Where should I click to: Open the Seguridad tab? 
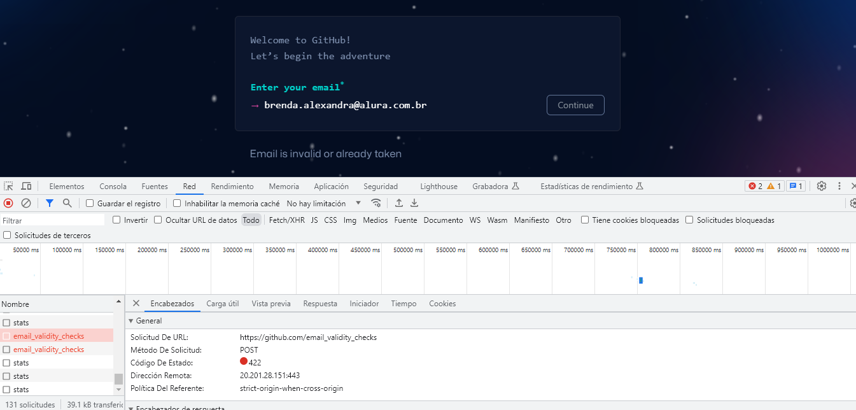coord(381,187)
